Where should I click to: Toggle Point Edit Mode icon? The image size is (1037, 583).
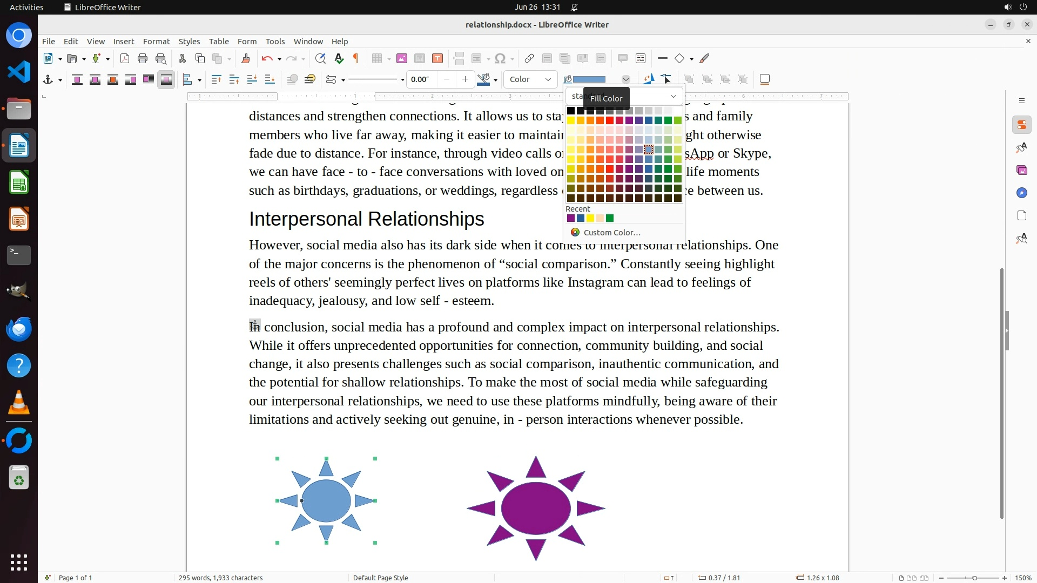(666, 79)
